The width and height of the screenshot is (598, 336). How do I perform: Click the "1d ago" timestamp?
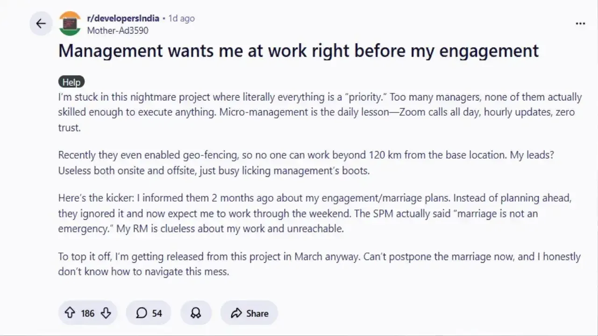(182, 18)
